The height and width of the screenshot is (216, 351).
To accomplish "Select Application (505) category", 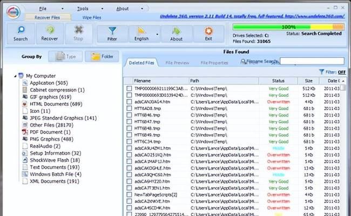I will click(x=49, y=83).
